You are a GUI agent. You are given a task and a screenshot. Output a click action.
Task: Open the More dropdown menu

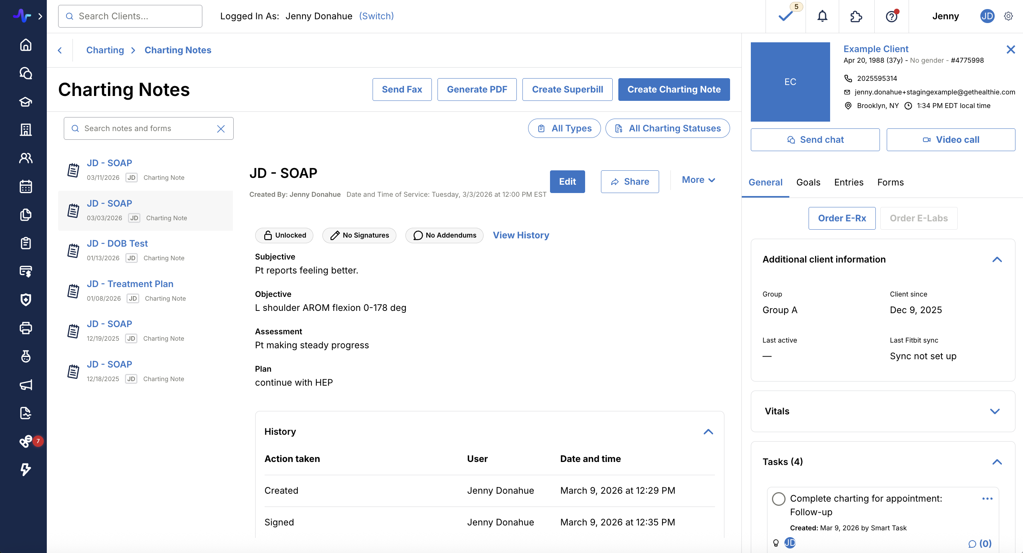tap(698, 180)
